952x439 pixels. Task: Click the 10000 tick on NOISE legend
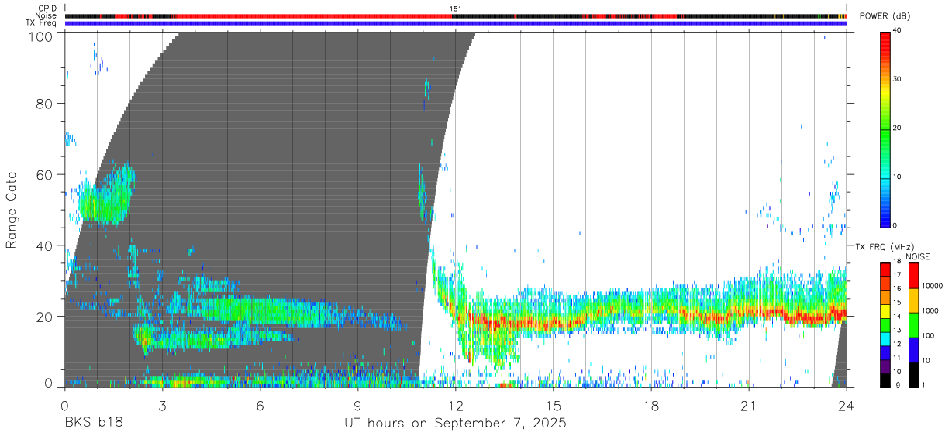[932, 286]
